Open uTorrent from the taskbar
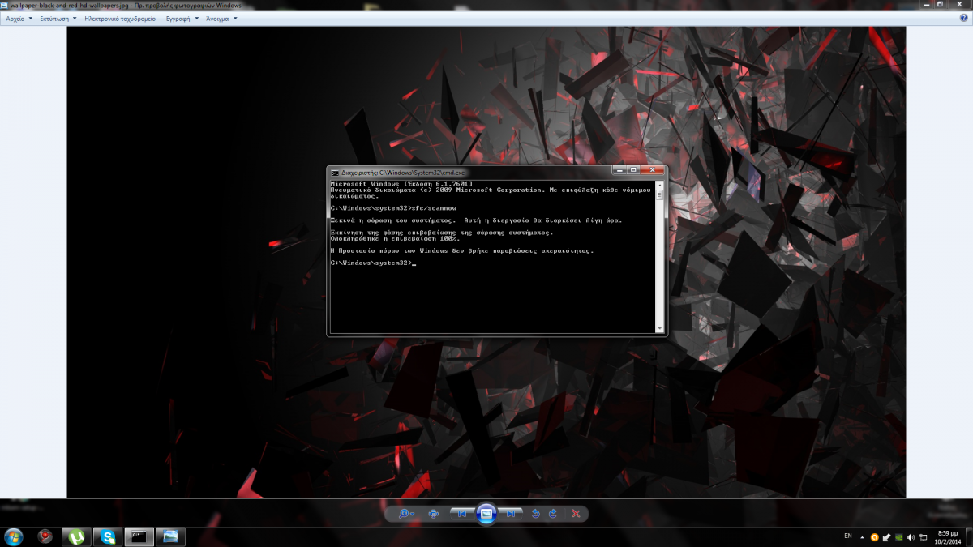 pos(76,536)
